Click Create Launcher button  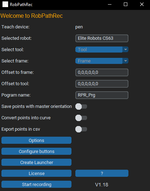36,162
